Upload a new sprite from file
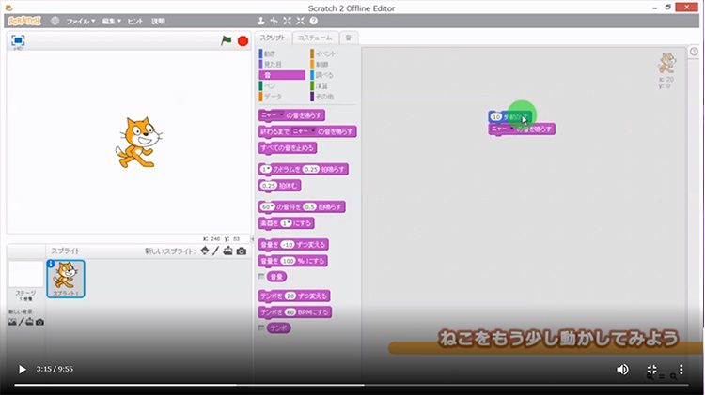Image resolution: width=705 pixels, height=395 pixels. [228, 251]
